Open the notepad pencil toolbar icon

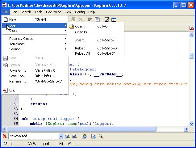[x=107, y=19]
